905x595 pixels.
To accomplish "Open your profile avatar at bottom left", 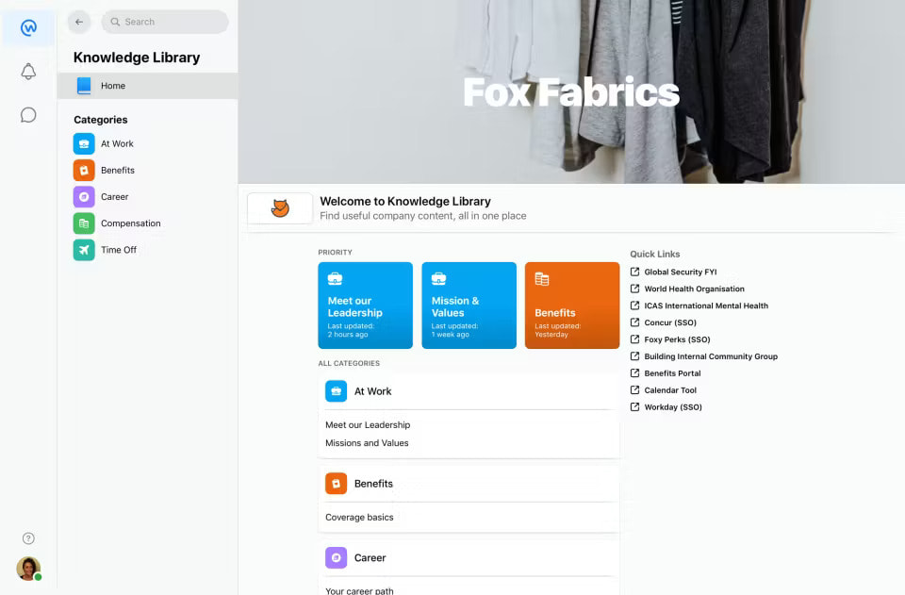I will (x=28, y=569).
